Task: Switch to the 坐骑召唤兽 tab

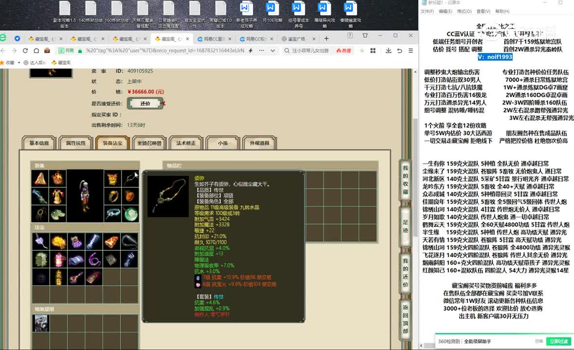Action: tap(149, 143)
